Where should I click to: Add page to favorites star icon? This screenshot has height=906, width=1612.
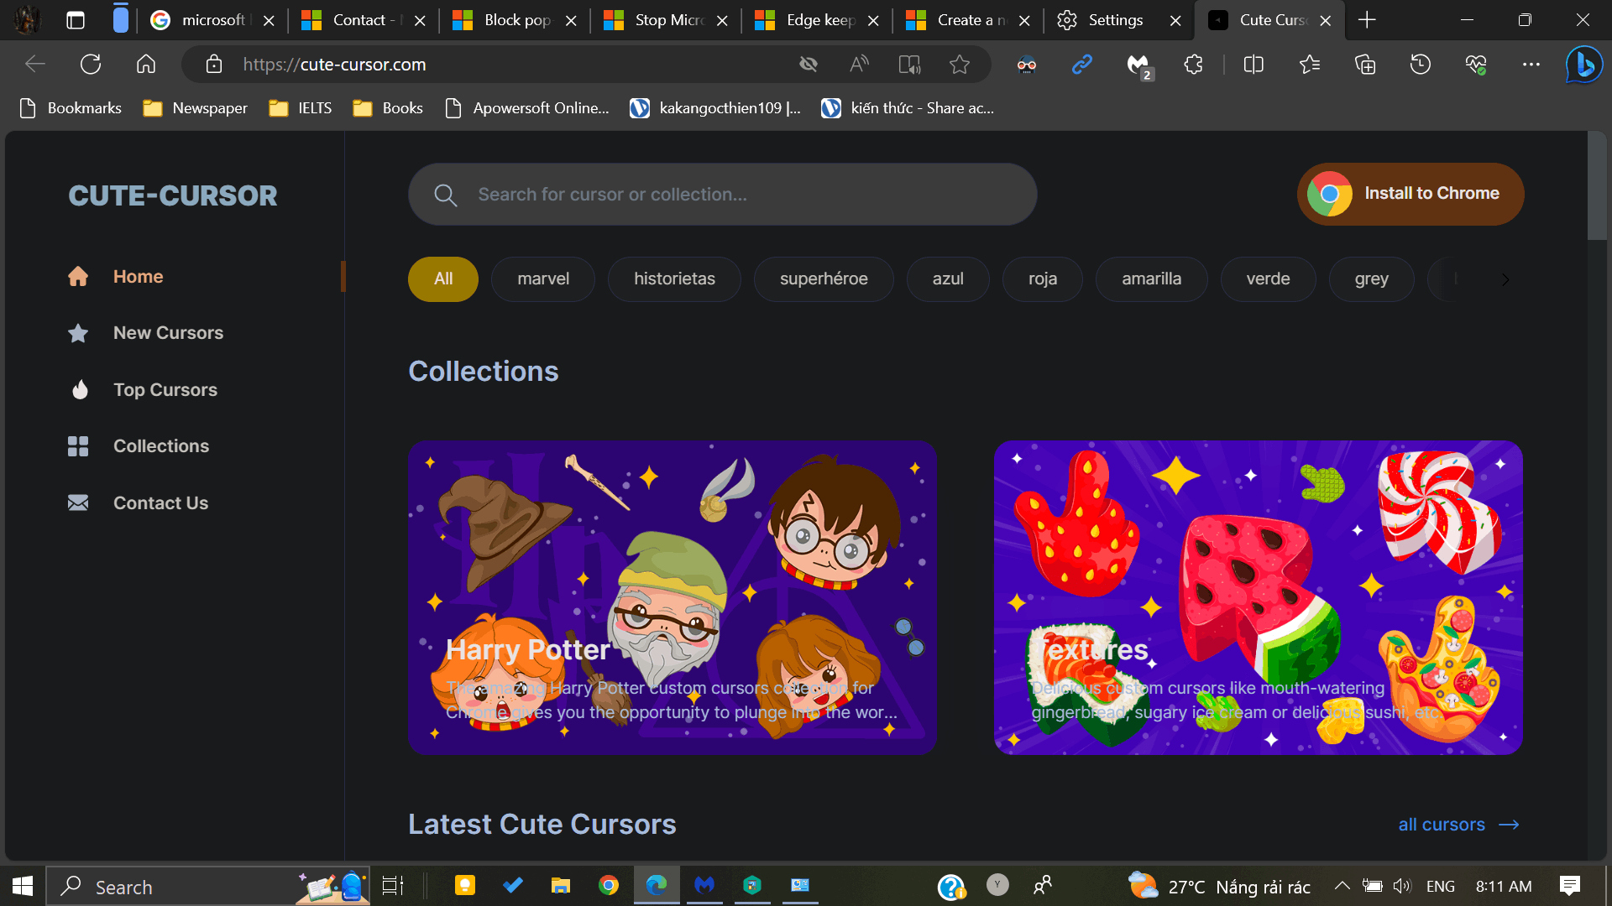960,65
